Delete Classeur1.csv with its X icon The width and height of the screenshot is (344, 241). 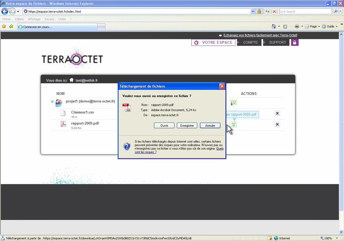click(x=277, y=113)
